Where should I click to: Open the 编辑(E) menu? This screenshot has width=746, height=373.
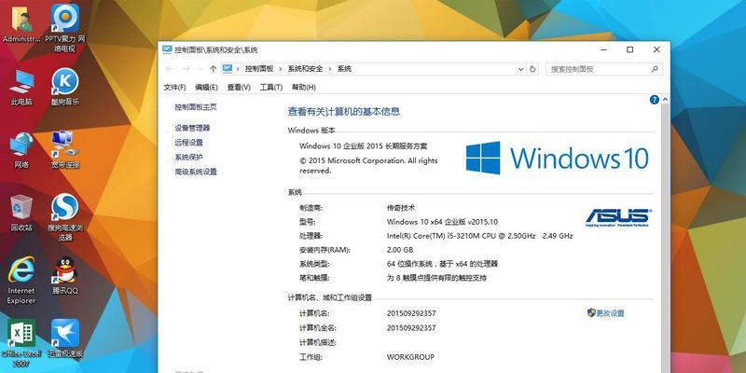point(206,87)
